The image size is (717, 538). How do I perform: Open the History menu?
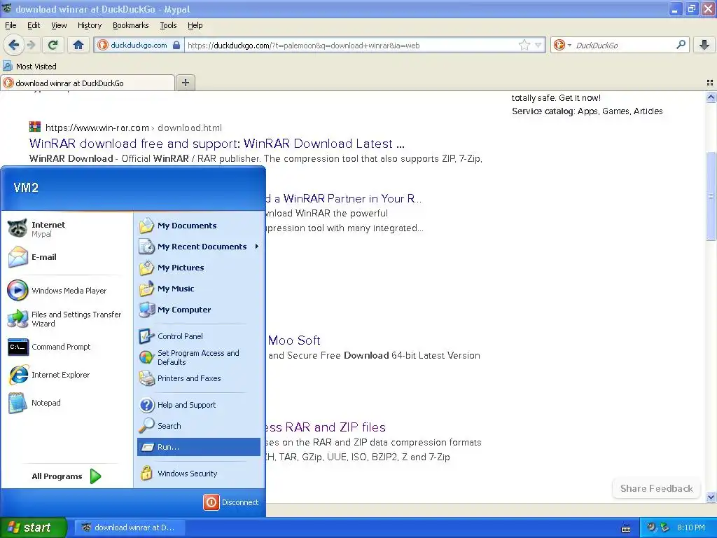[x=89, y=25]
